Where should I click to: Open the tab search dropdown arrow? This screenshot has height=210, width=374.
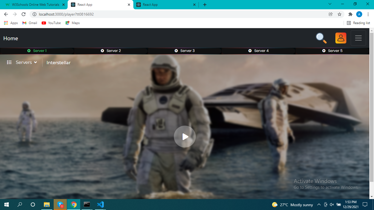(330, 4)
